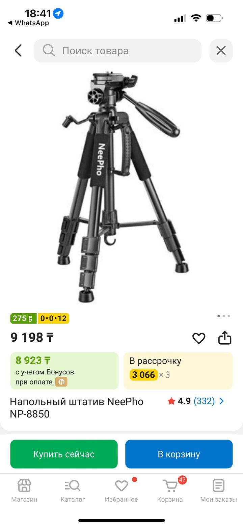Open the 4.9 star rating
Image resolution: width=243 pixels, height=527 pixels.
[179, 401]
